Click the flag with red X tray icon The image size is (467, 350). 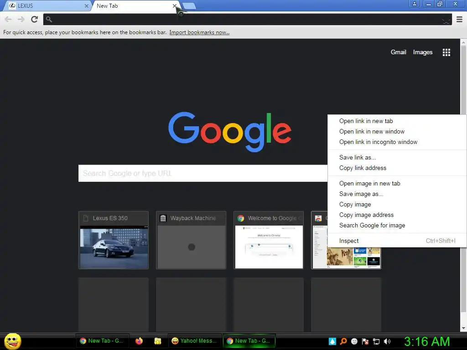pyautogui.click(x=365, y=341)
